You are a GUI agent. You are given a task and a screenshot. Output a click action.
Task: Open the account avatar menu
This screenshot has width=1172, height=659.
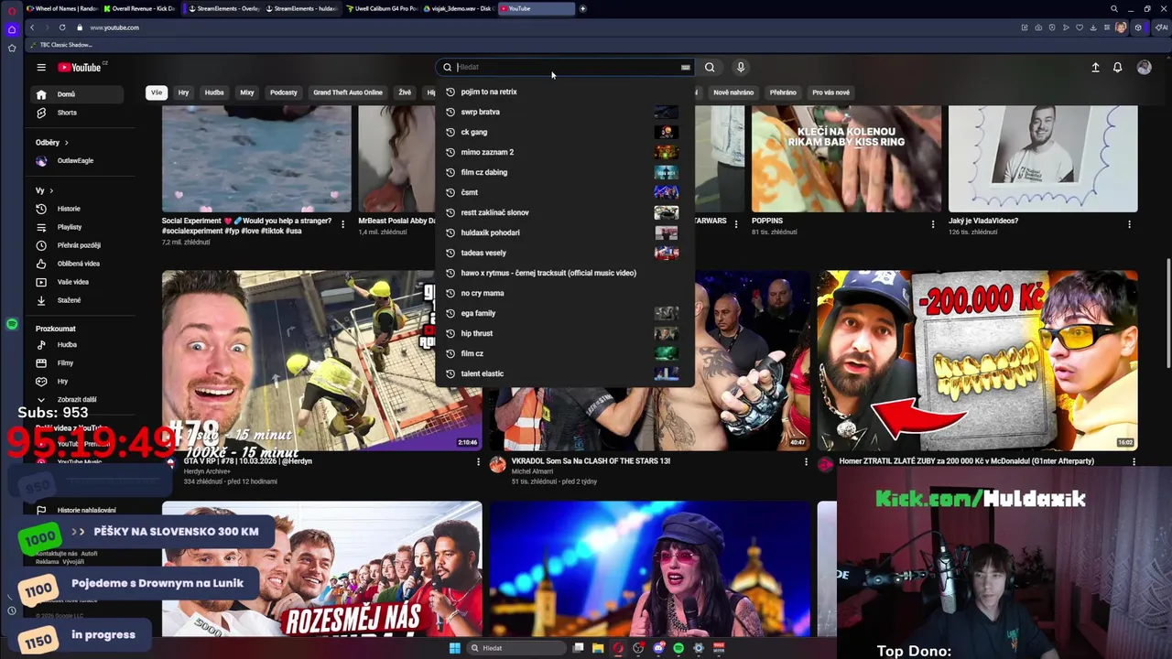[1144, 67]
